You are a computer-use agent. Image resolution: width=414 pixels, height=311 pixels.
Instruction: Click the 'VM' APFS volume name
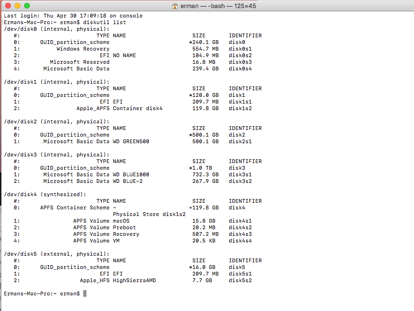tap(116, 241)
